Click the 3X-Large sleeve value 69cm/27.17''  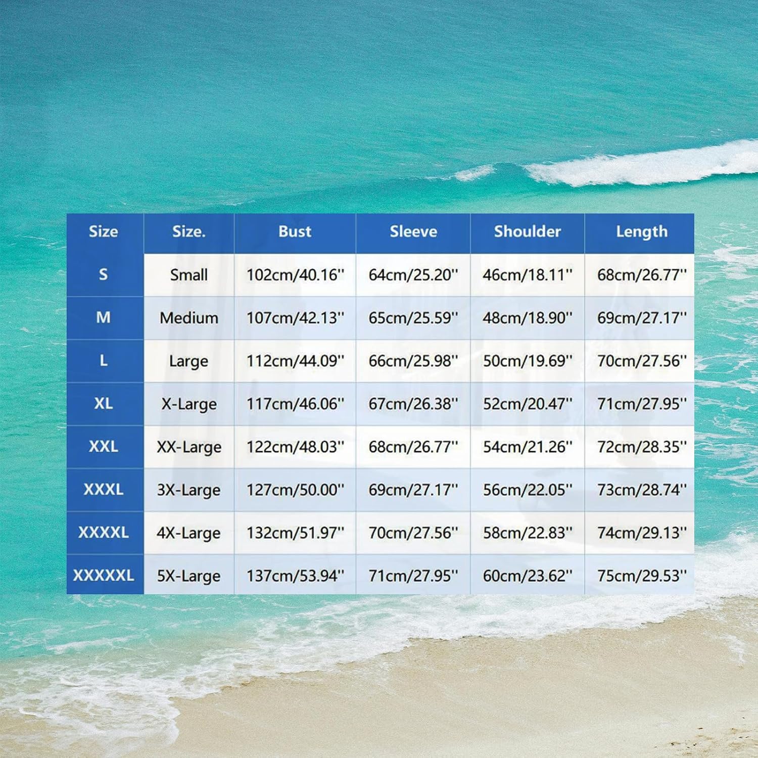tap(413, 490)
